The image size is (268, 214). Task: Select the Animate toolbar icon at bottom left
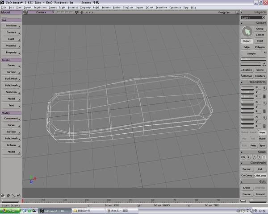[8, 195]
